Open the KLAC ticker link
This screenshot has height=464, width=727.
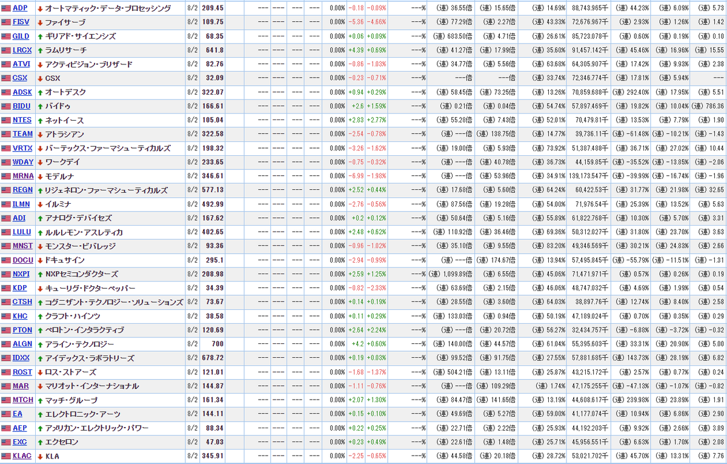(22, 456)
